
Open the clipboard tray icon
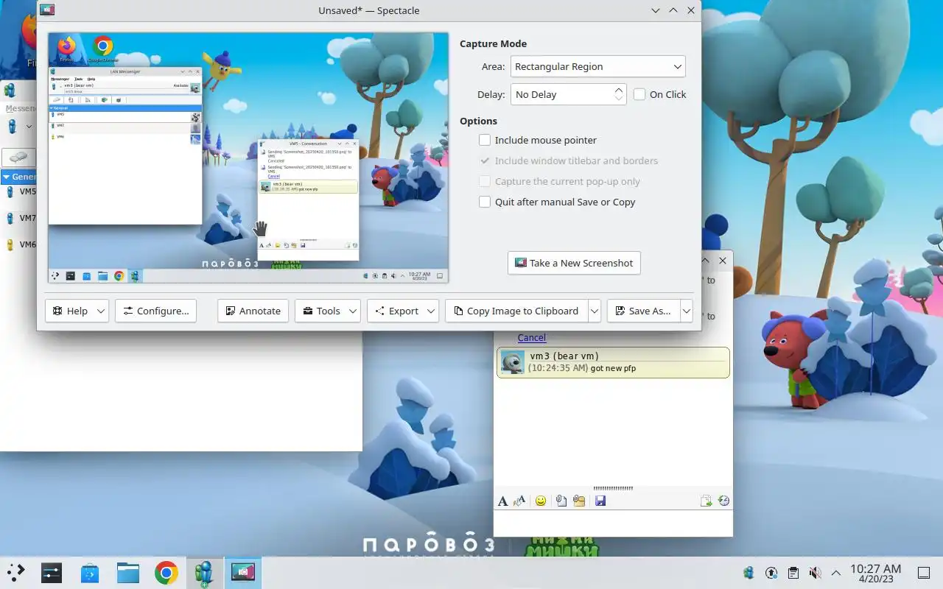793,573
